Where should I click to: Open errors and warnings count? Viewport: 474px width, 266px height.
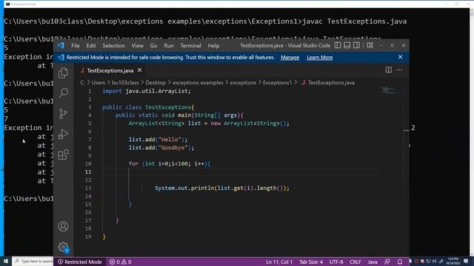[x=120, y=262]
